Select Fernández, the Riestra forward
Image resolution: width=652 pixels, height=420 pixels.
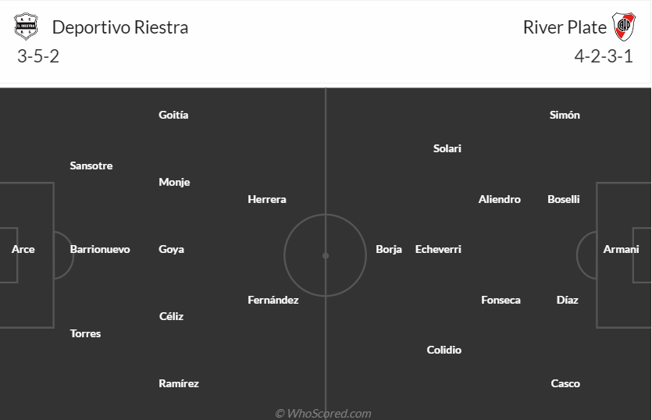pos(273,300)
